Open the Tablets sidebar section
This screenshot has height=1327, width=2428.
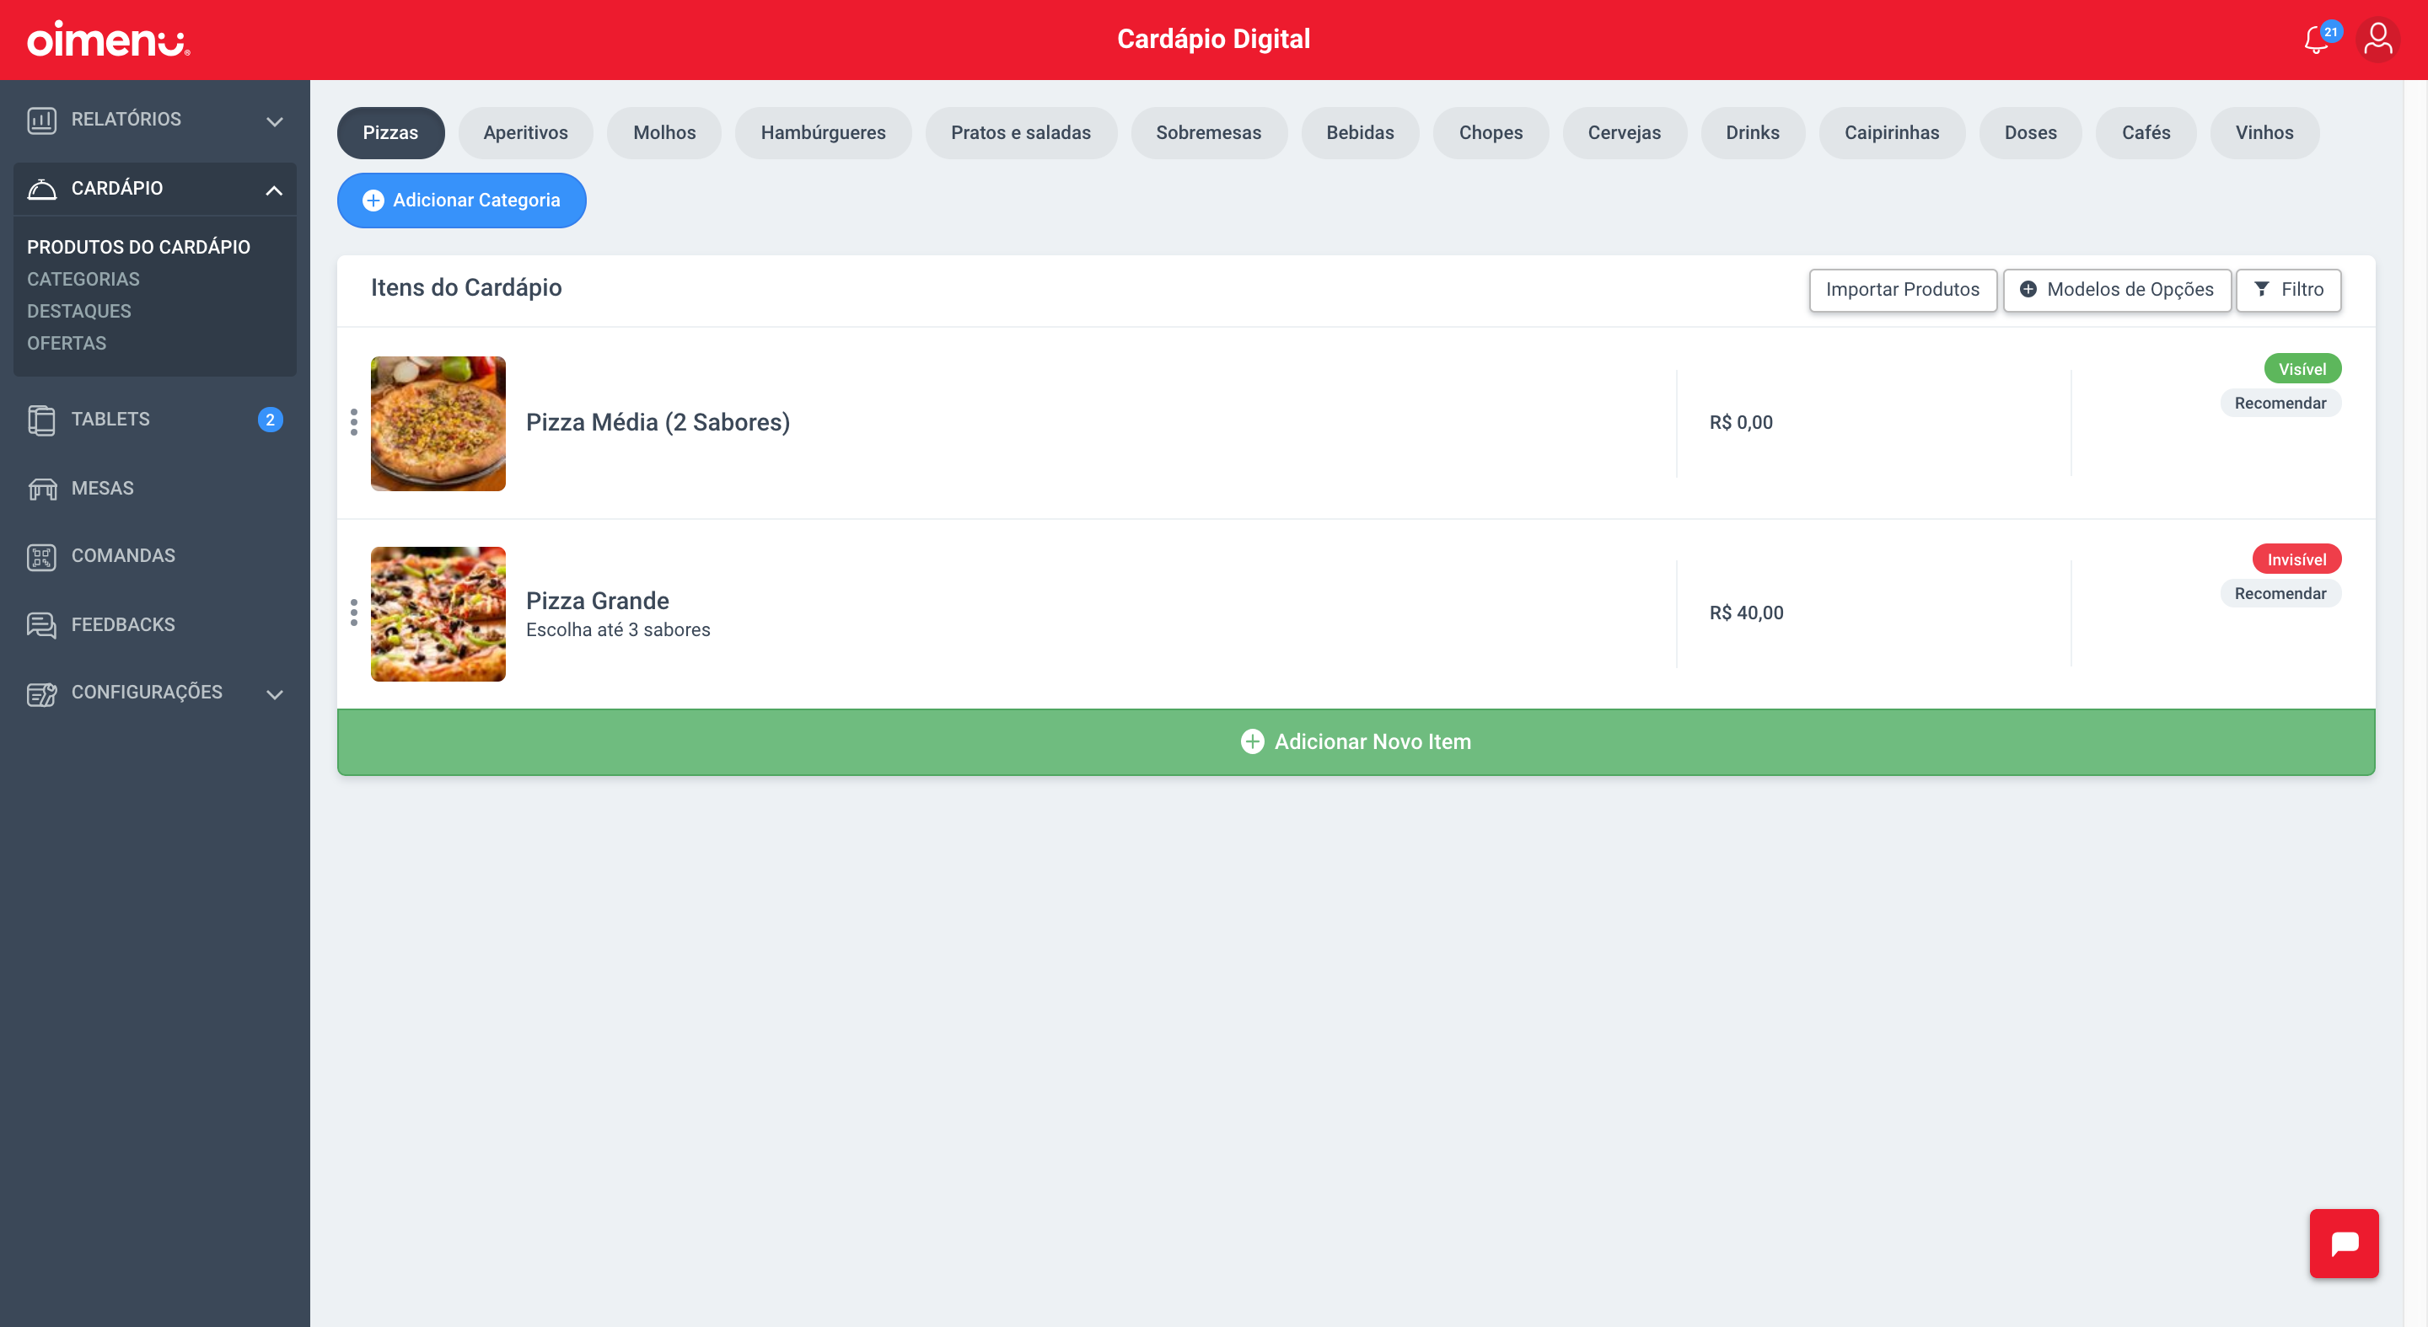154,420
